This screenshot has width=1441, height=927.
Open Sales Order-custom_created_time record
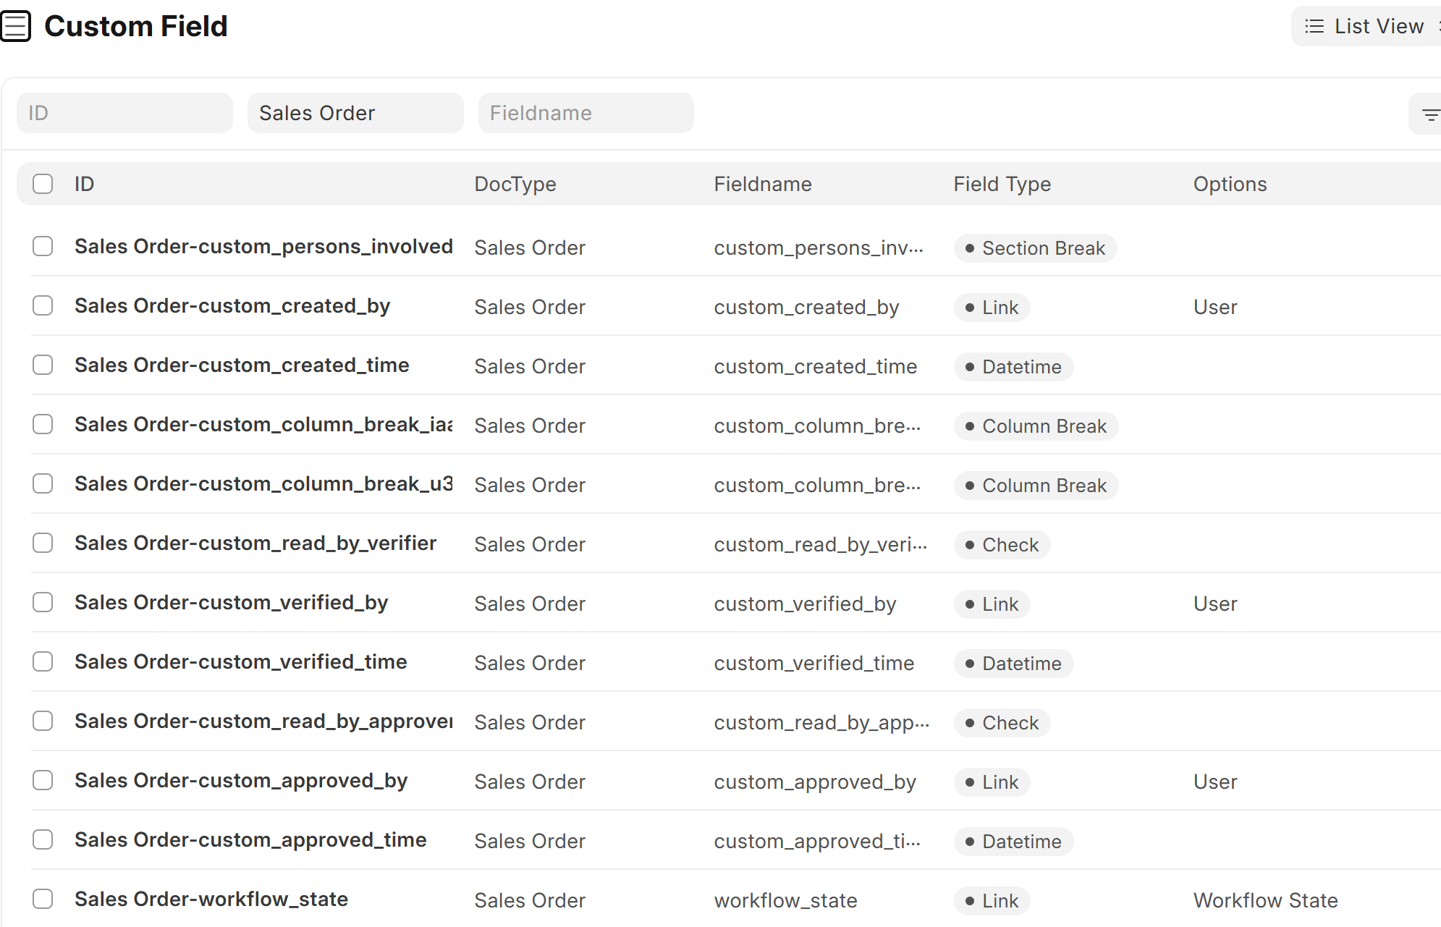(x=242, y=365)
